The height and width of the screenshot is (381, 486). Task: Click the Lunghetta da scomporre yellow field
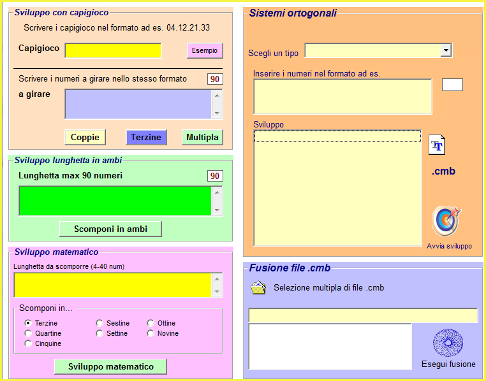[x=113, y=285]
